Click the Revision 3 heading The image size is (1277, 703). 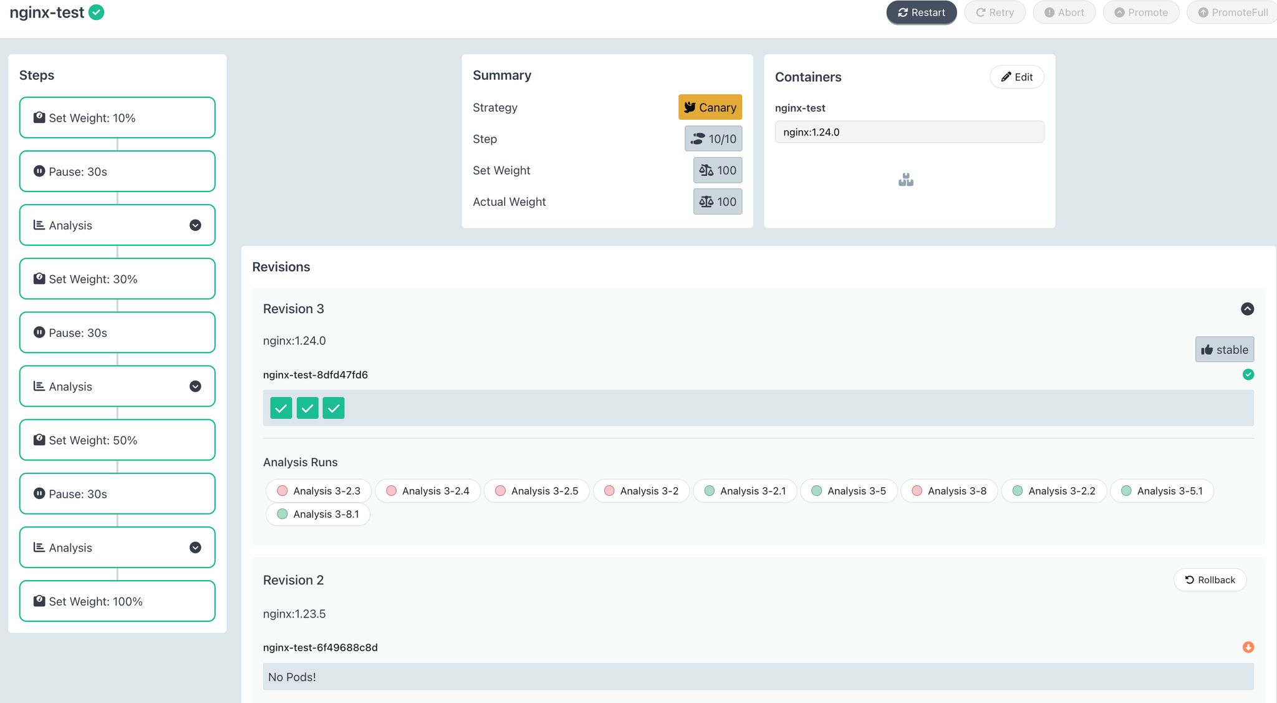click(294, 309)
